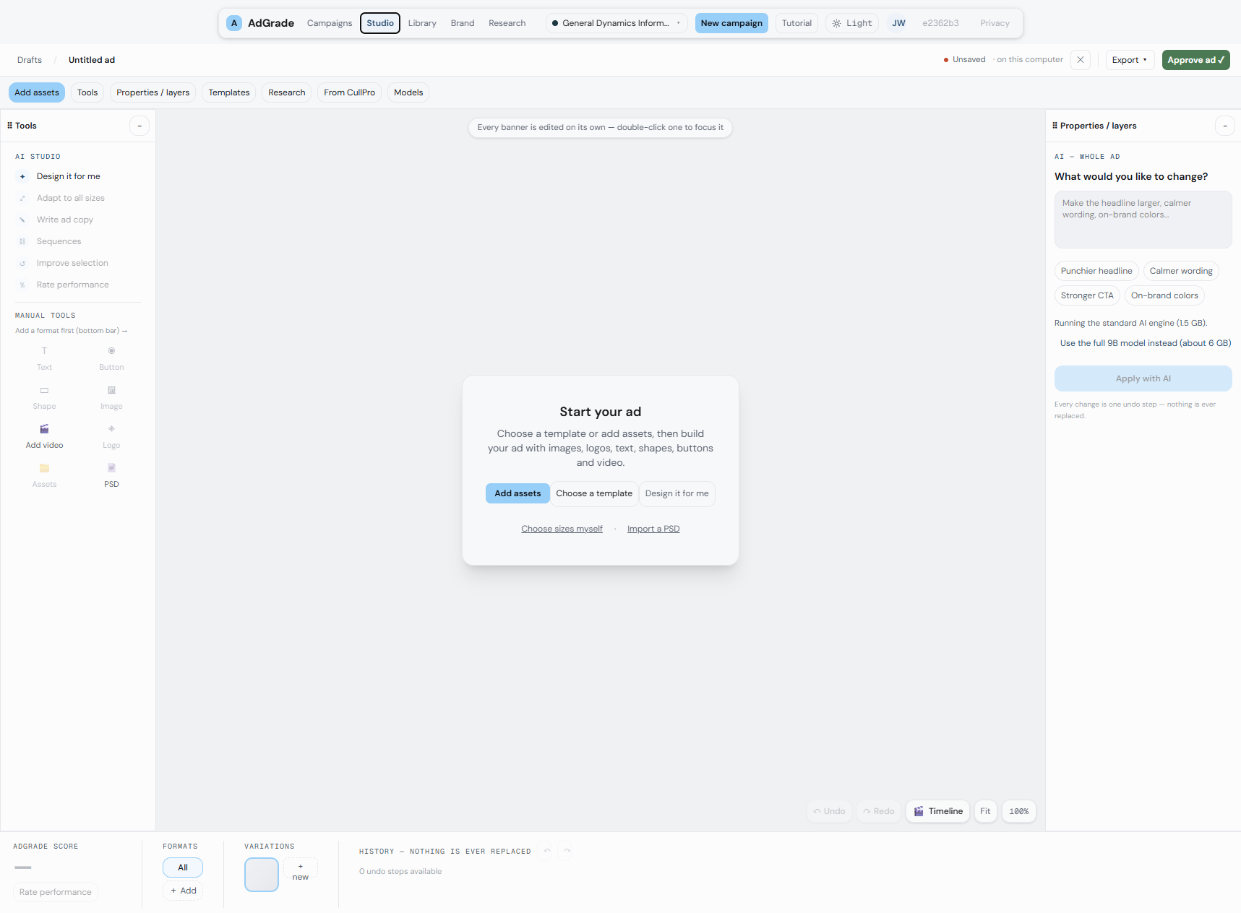Select the Image tool
Image resolution: width=1241 pixels, height=913 pixels.
(x=111, y=397)
